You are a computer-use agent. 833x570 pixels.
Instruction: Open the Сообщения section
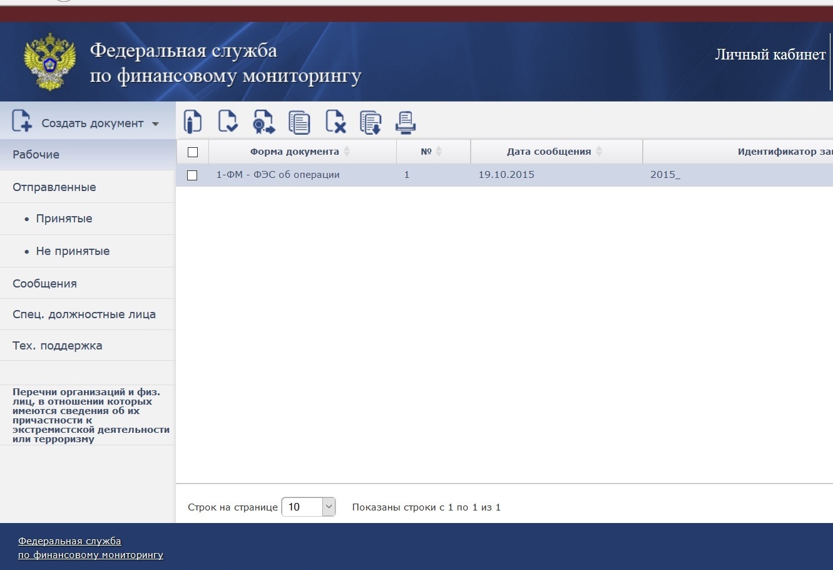pyautogui.click(x=88, y=284)
